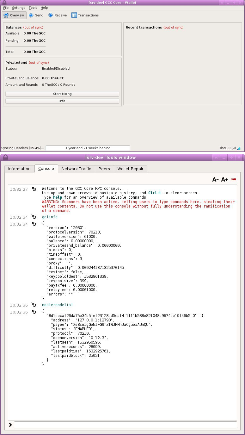Shade the Tools window with up arrow
Image resolution: width=245 pixels, height=435 pixels.
coord(216,158)
